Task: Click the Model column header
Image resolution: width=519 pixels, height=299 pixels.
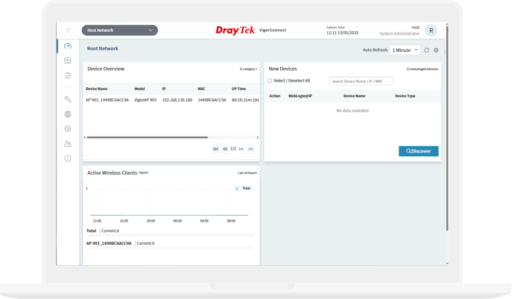Action: (x=140, y=89)
